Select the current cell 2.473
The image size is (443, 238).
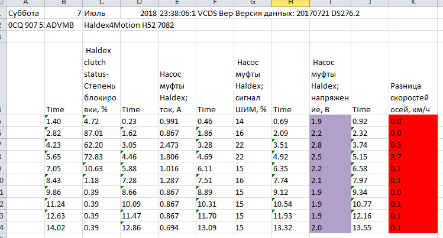point(177,145)
